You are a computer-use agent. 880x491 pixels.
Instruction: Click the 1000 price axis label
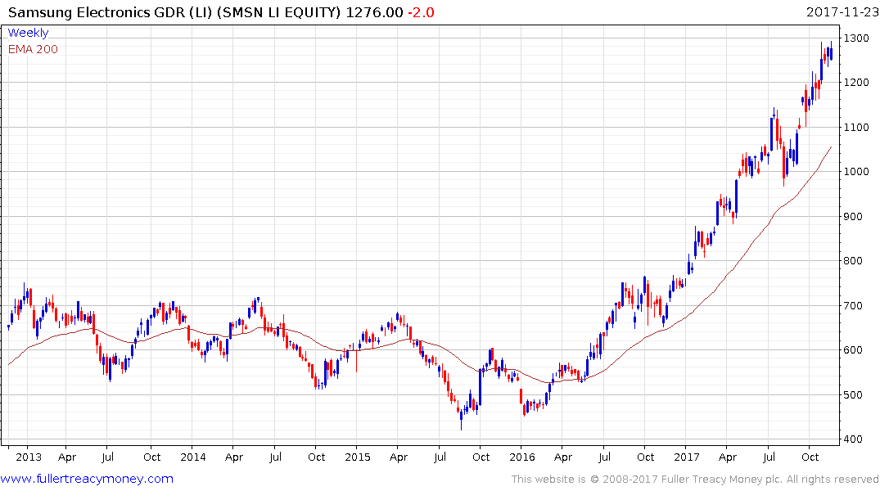pyautogui.click(x=856, y=172)
